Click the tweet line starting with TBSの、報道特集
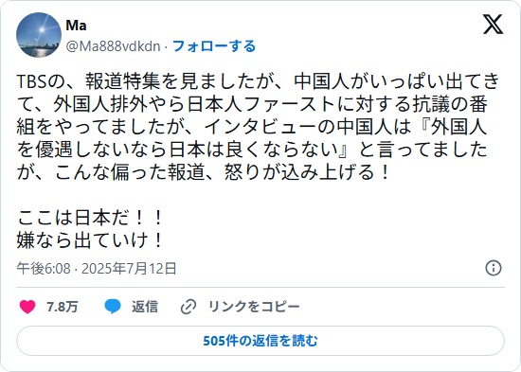The height and width of the screenshot is (372, 521). (x=259, y=81)
